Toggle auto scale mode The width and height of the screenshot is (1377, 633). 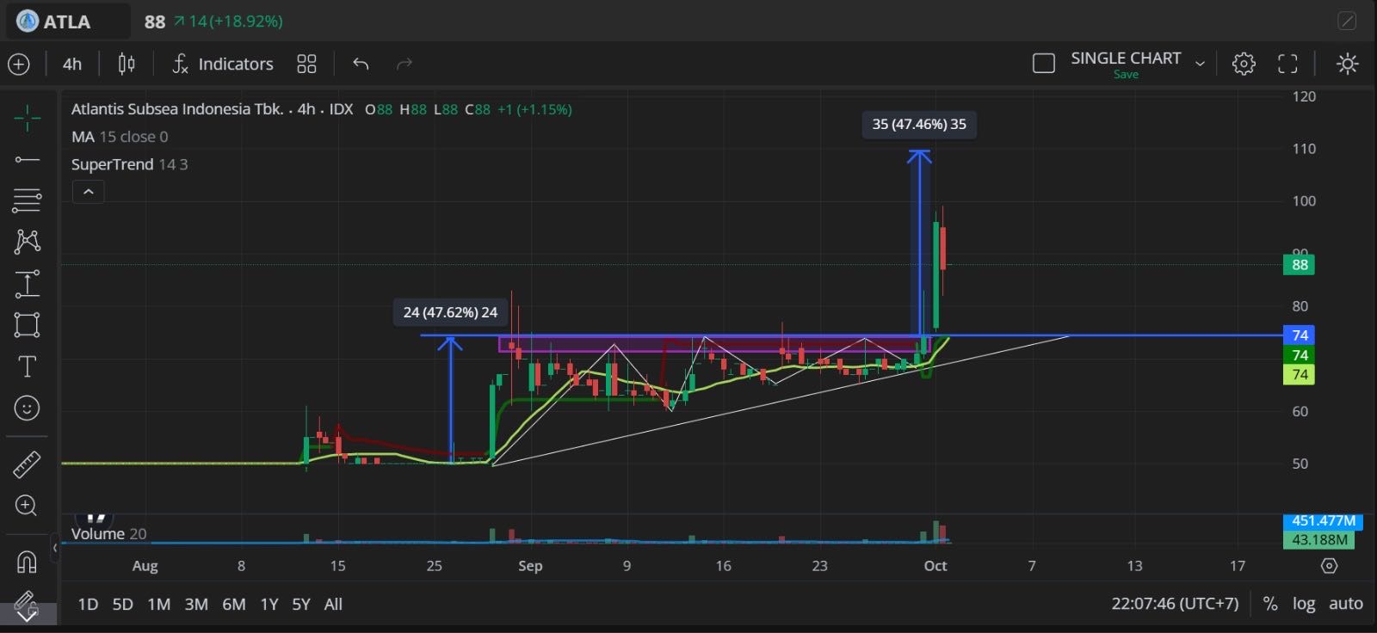(x=1346, y=604)
